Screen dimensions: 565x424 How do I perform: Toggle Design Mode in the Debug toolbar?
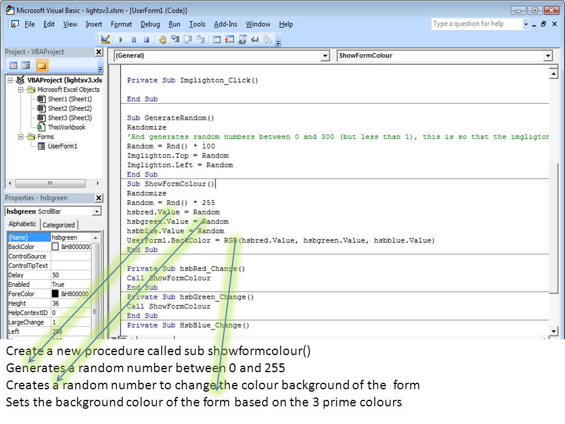click(x=105, y=39)
